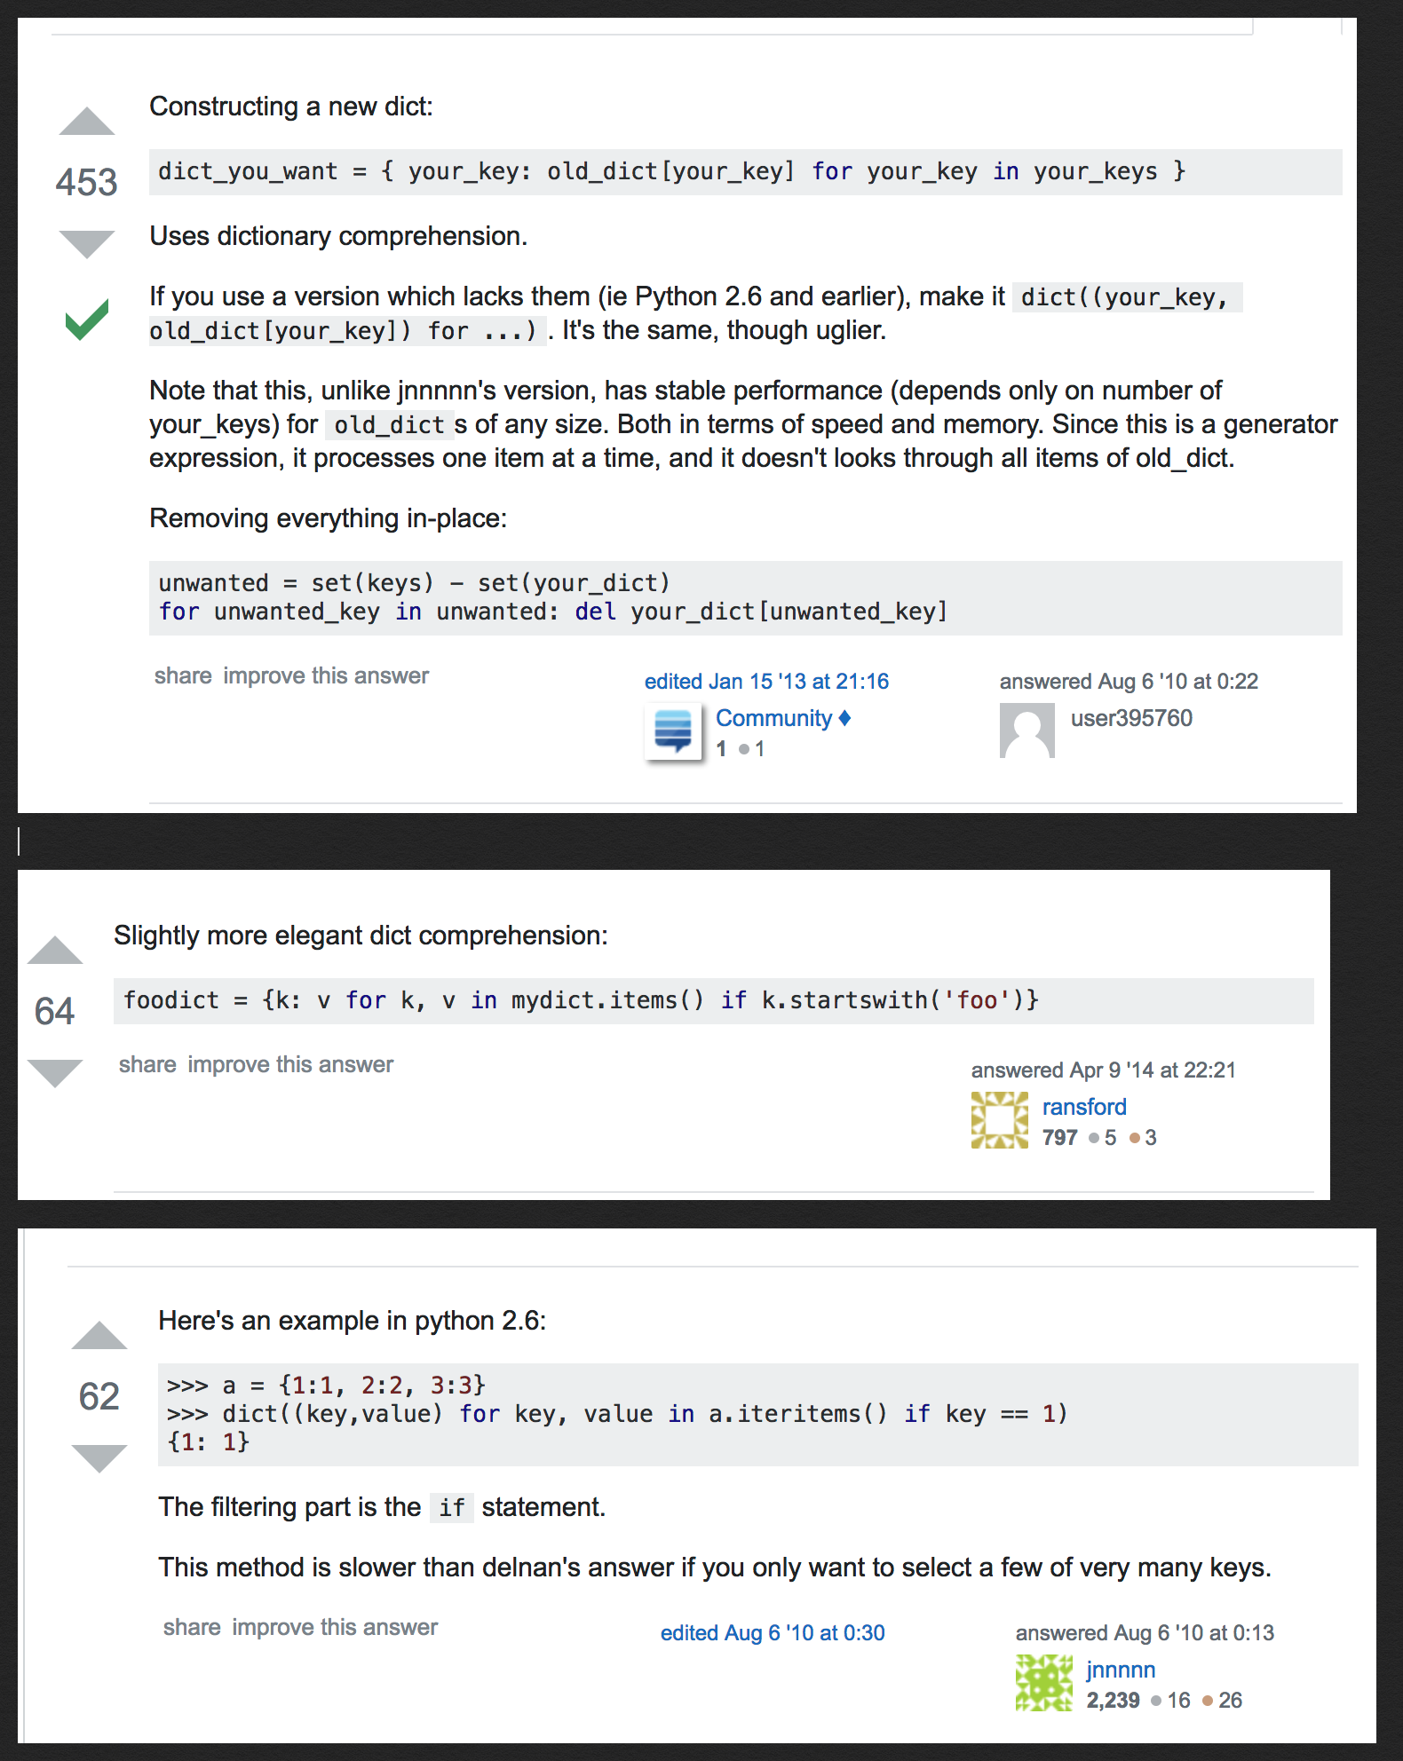Improve the answer by ransford
This screenshot has width=1403, height=1761.
point(290,1065)
